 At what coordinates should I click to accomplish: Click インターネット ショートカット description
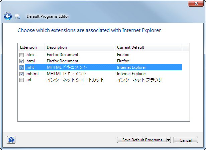pos(76,80)
